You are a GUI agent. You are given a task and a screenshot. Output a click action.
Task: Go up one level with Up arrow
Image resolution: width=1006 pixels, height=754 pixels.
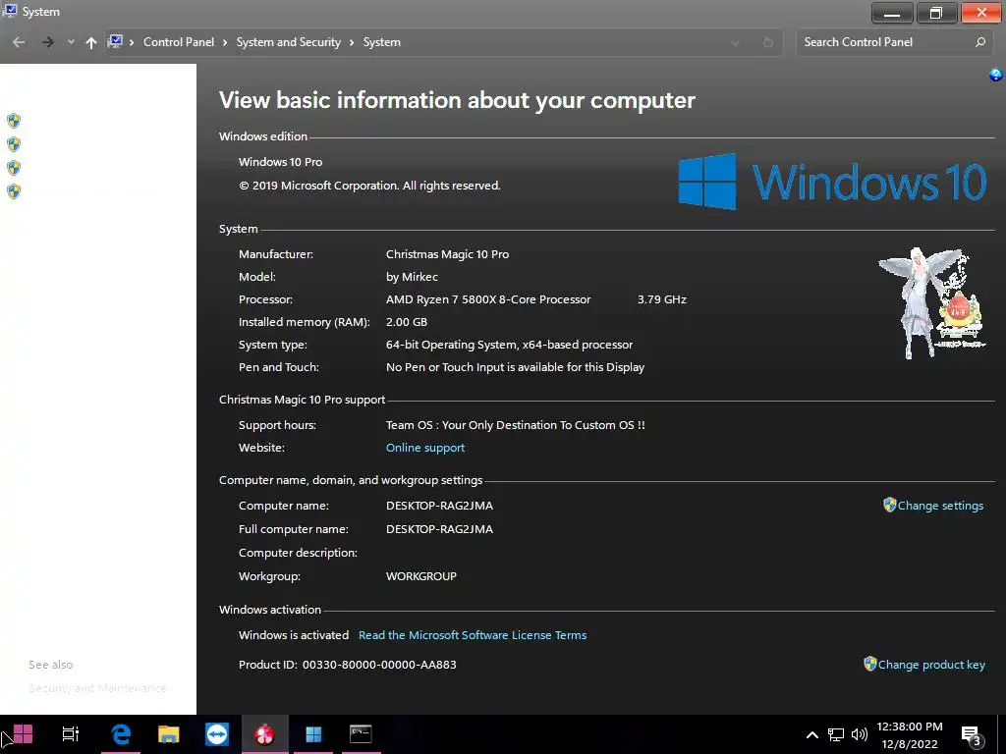[91, 42]
